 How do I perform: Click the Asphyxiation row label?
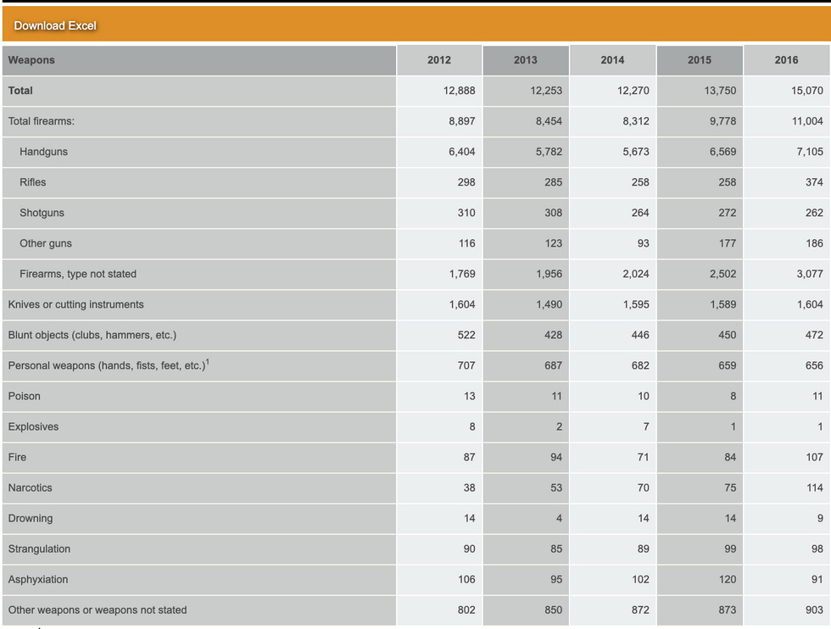38,580
